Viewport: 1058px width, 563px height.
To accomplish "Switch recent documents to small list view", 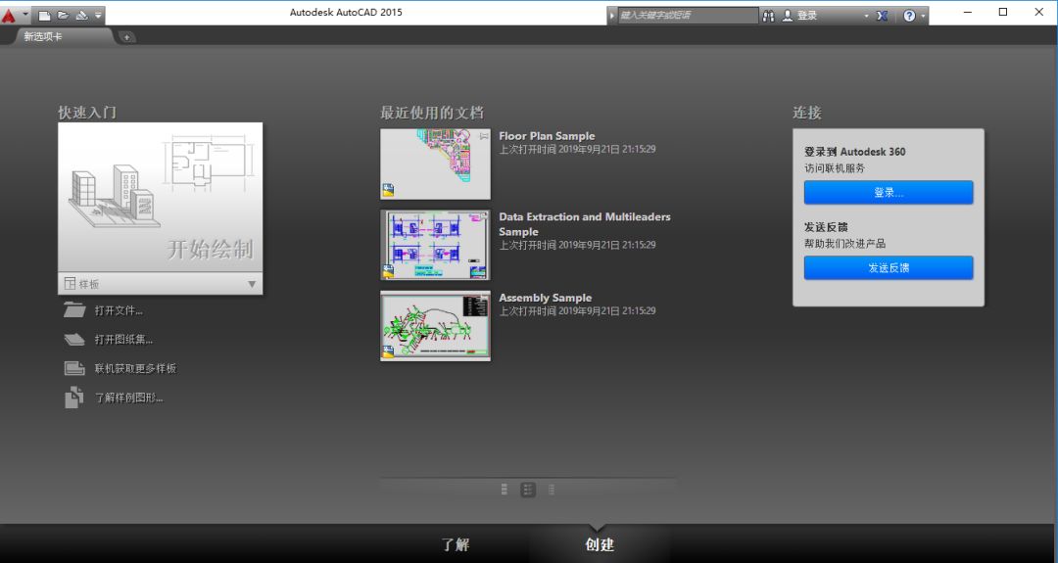I will click(505, 490).
